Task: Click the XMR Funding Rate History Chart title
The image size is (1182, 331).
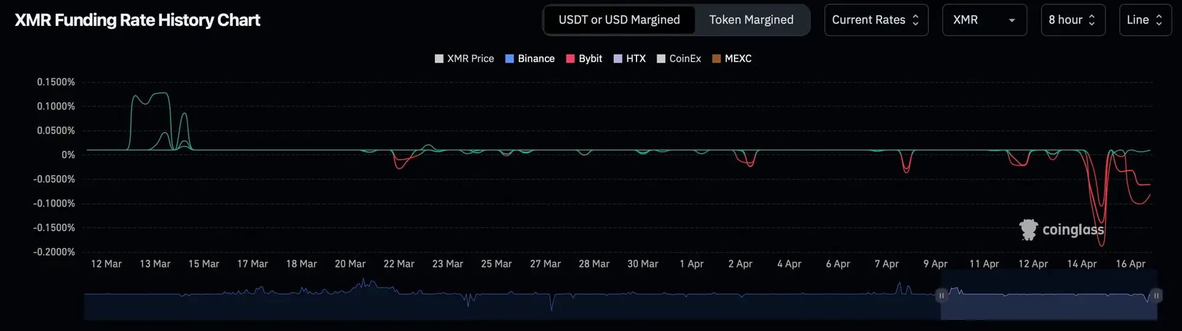Action: tap(137, 20)
